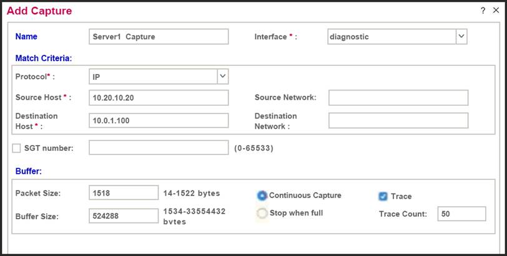This screenshot has width=507, height=256.
Task: Close the Add Capture dialog
Action: click(x=496, y=11)
